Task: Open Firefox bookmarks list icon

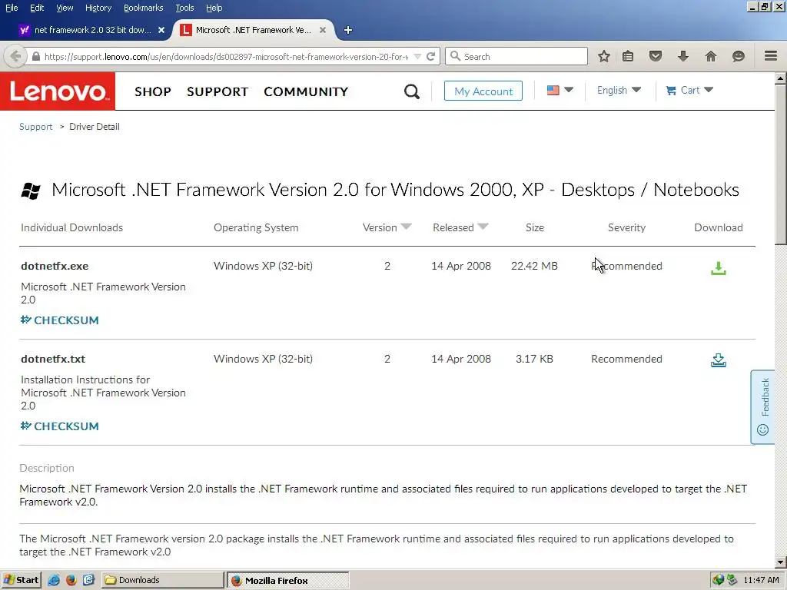Action: [x=628, y=56]
